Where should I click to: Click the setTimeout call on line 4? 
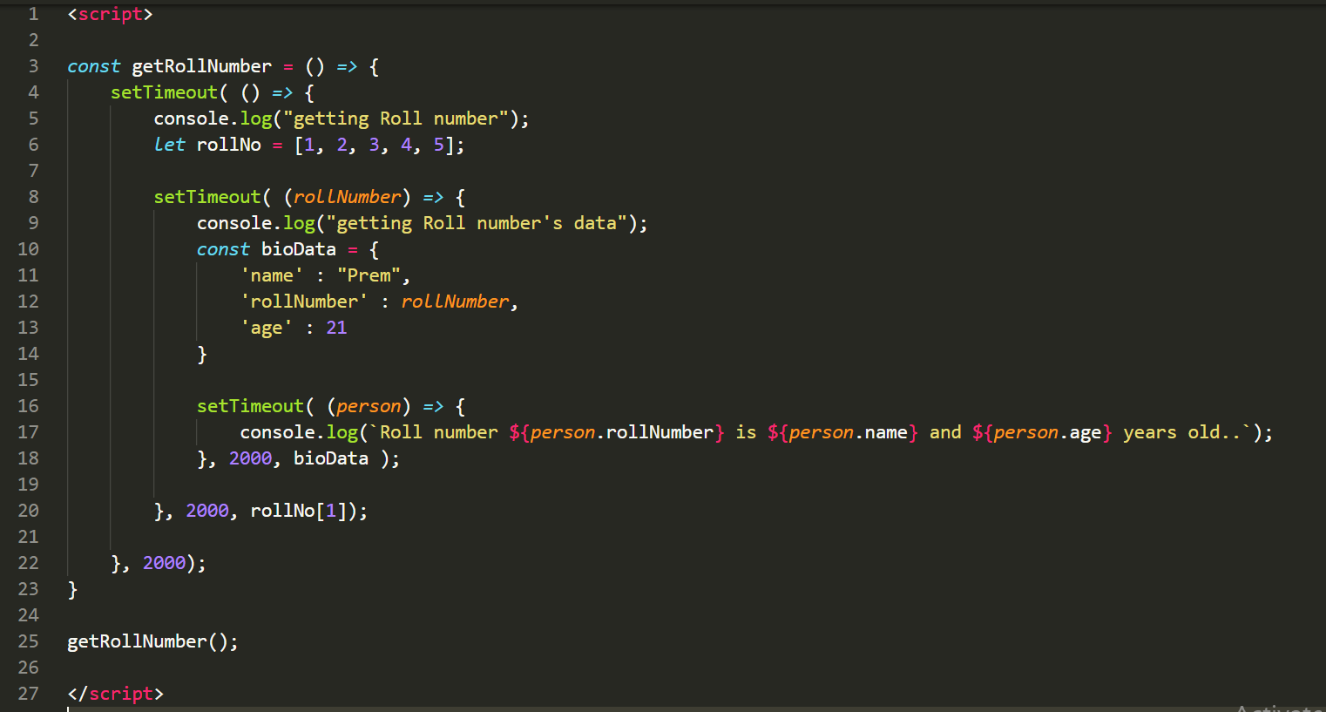[x=164, y=92]
